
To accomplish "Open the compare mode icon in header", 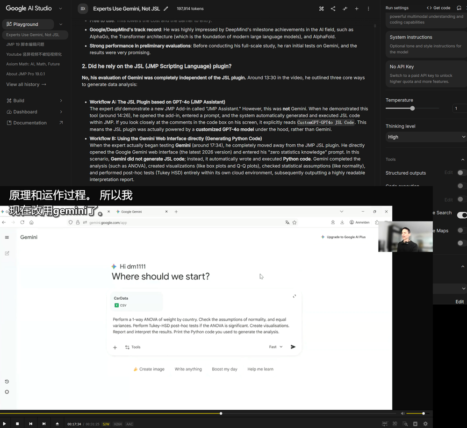I will 321,8.
